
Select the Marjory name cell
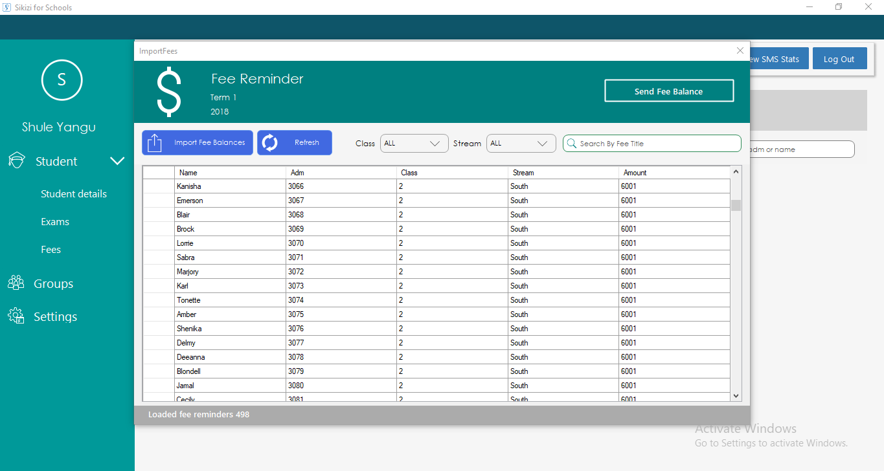(x=230, y=272)
